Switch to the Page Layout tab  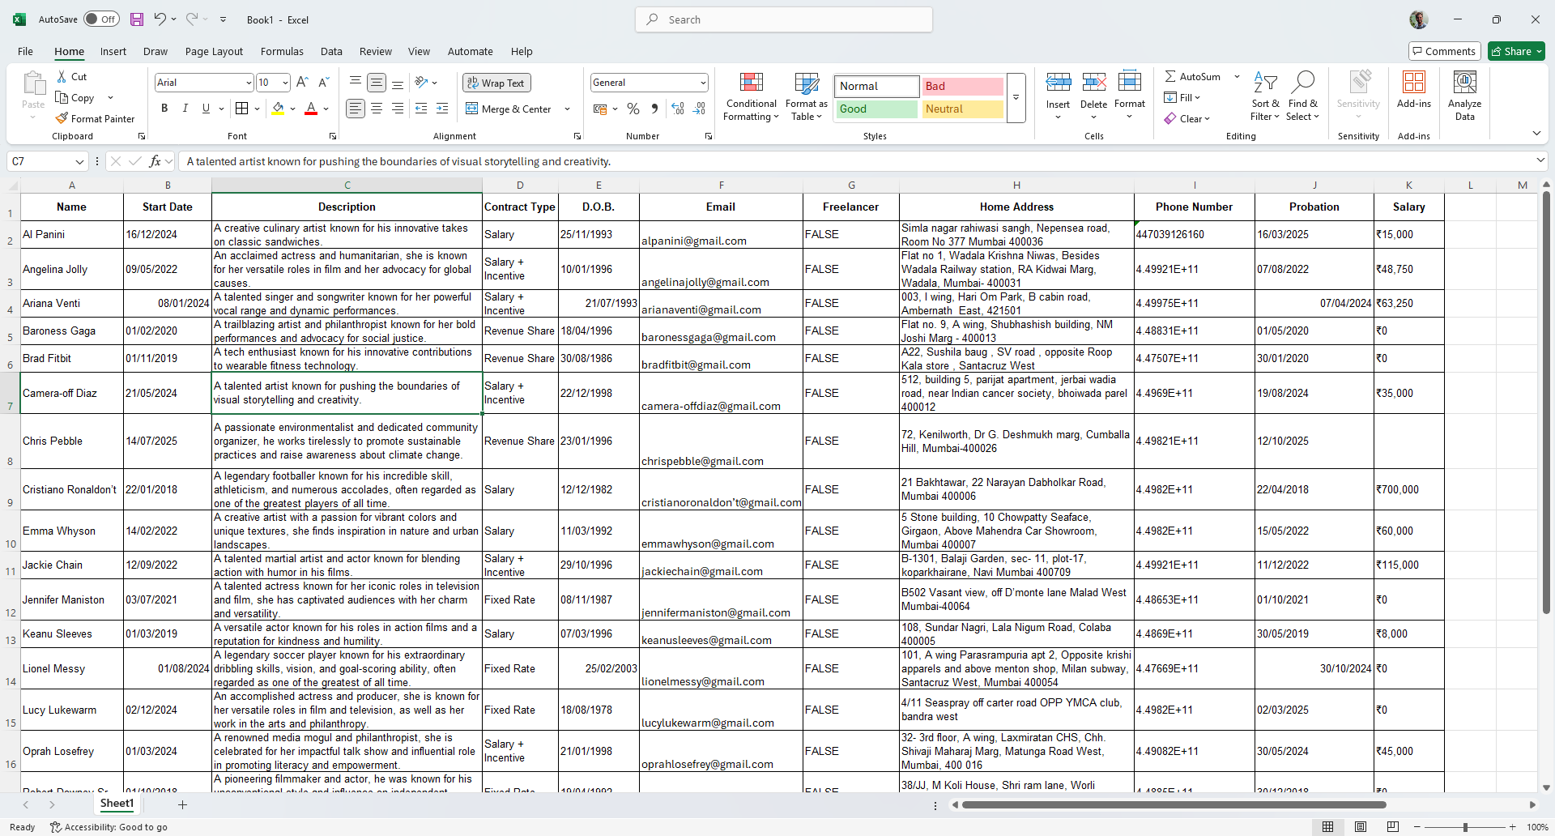tap(214, 51)
